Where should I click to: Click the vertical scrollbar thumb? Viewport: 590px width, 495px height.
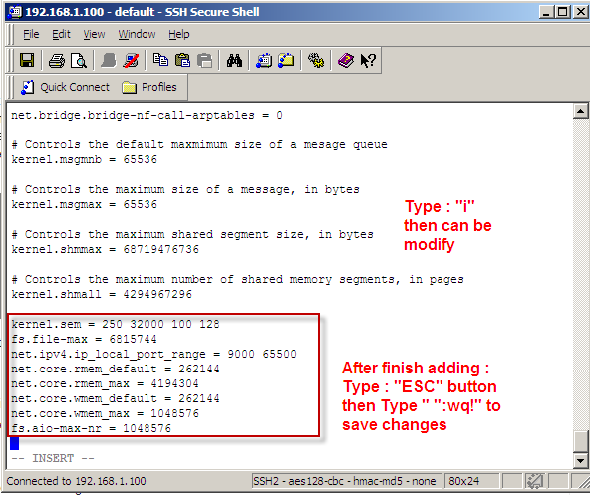581,441
